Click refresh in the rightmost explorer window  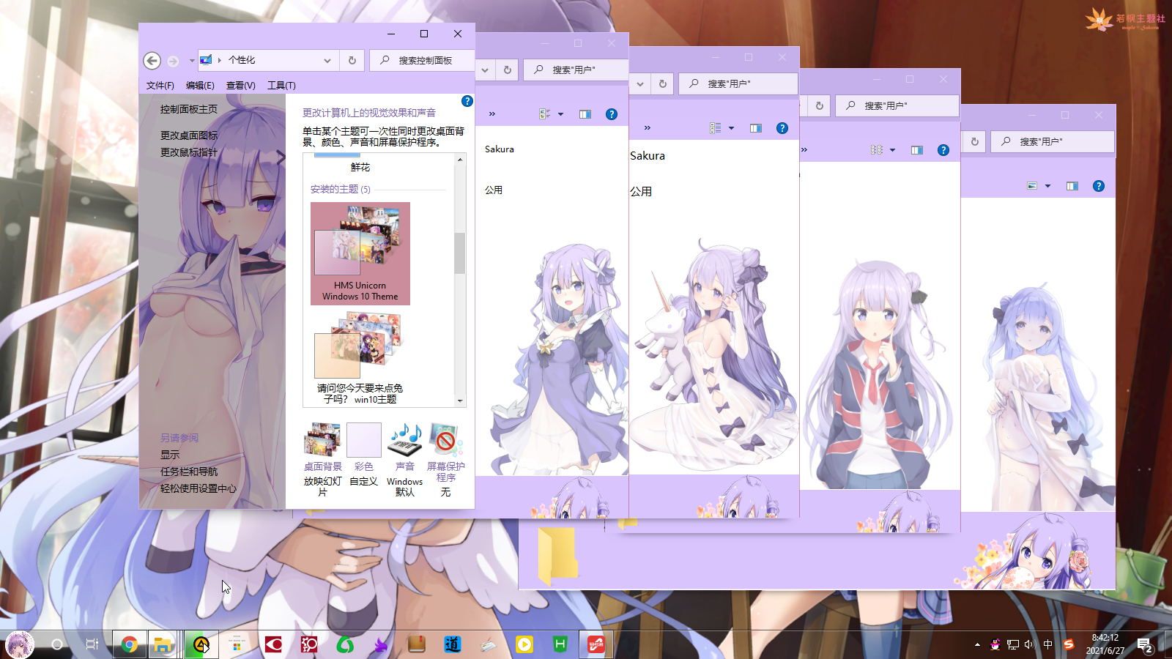[x=974, y=141]
